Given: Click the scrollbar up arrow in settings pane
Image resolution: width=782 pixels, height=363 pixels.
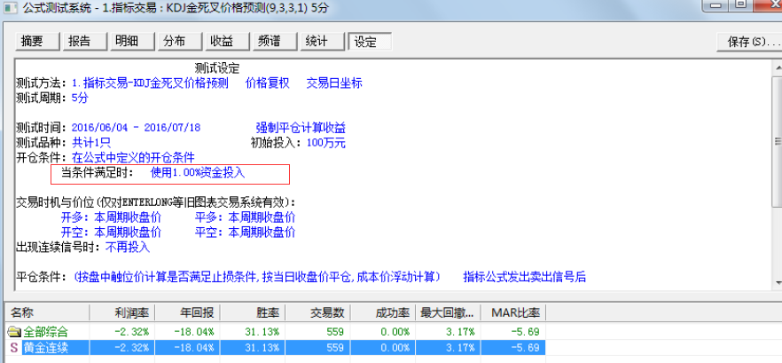Looking at the screenshot, I should [x=777, y=66].
